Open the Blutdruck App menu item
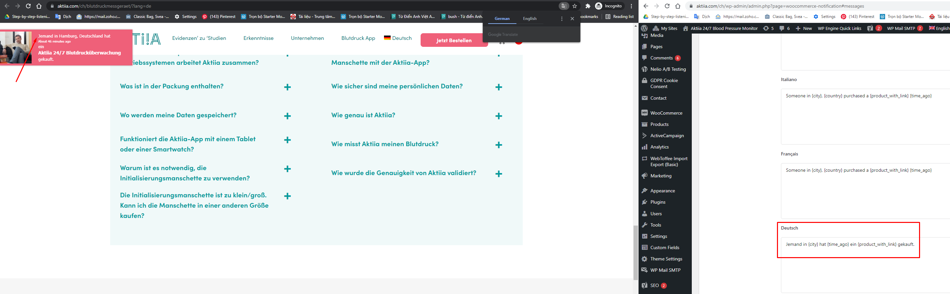 (358, 38)
